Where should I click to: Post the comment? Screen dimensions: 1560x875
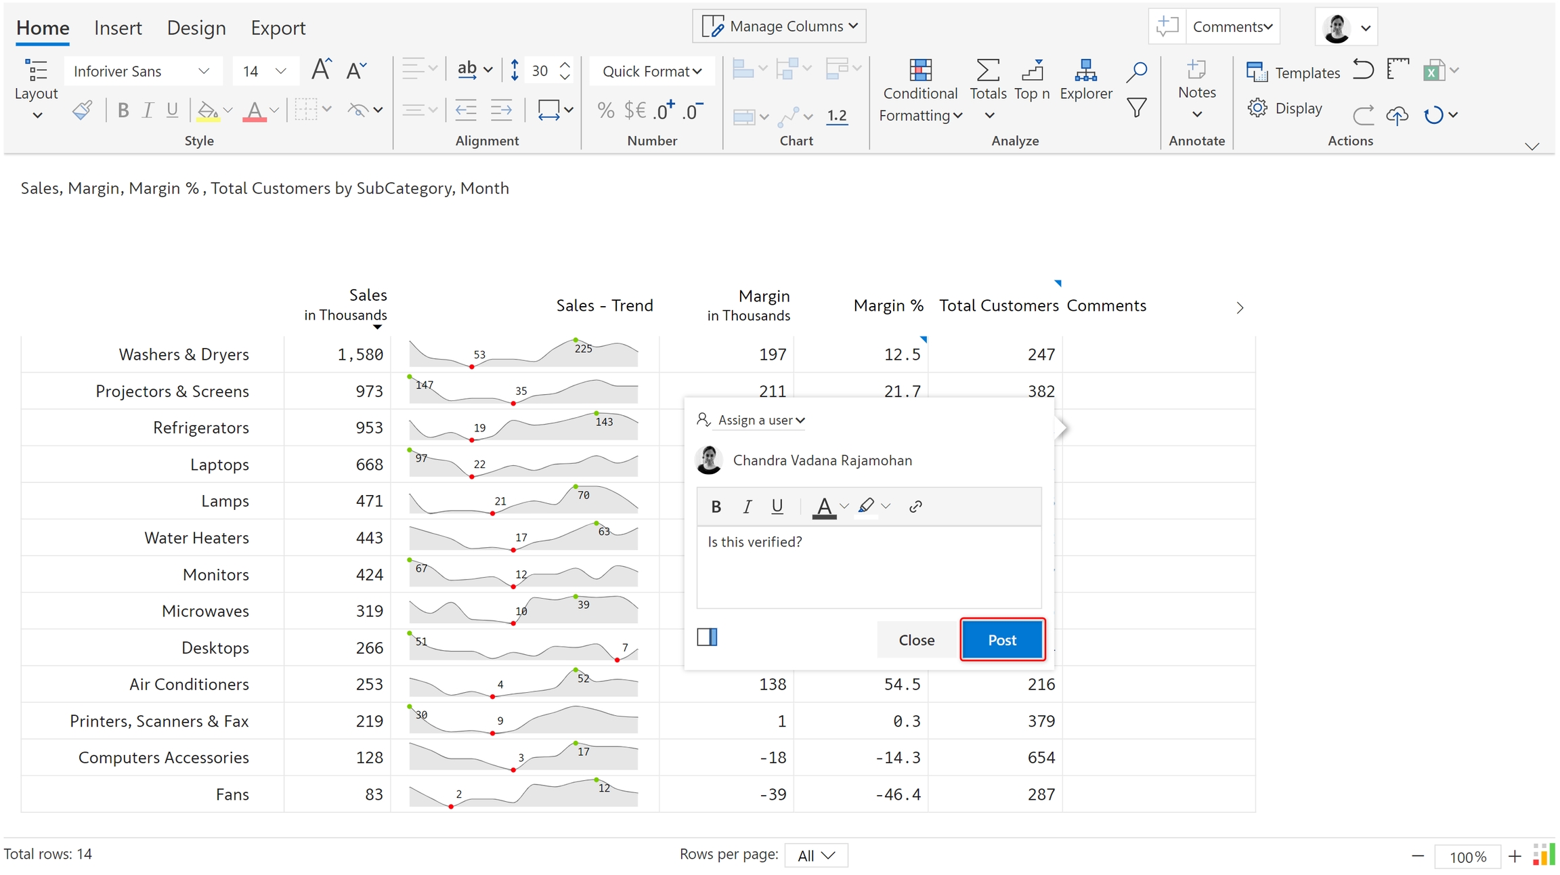(1001, 639)
